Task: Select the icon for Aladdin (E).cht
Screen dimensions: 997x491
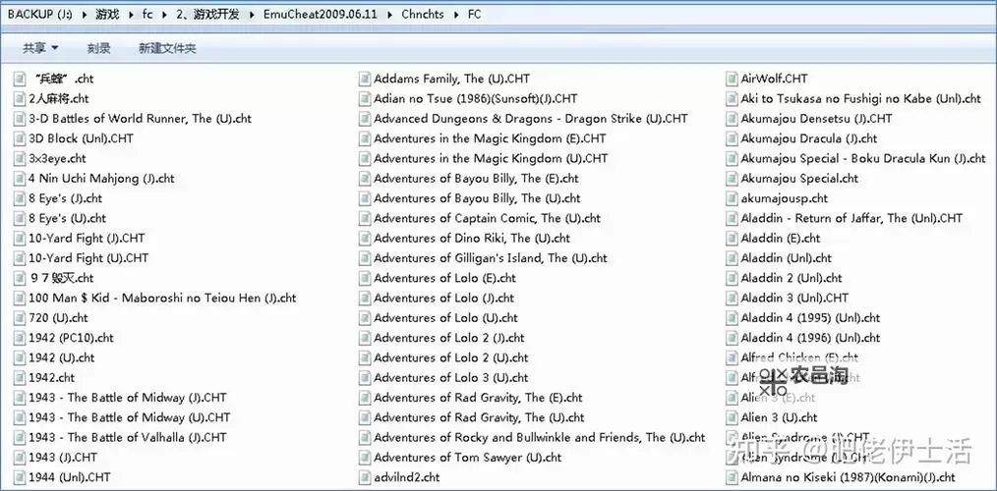Action: point(732,239)
